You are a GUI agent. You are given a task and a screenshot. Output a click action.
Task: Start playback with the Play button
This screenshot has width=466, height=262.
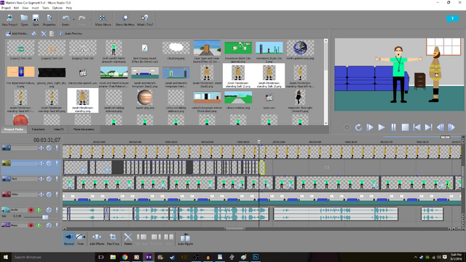(x=382, y=127)
